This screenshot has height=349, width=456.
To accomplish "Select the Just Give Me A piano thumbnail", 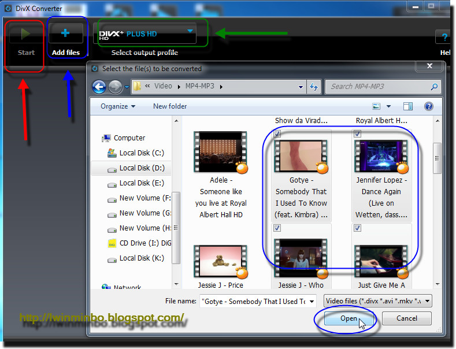I will (381, 261).
